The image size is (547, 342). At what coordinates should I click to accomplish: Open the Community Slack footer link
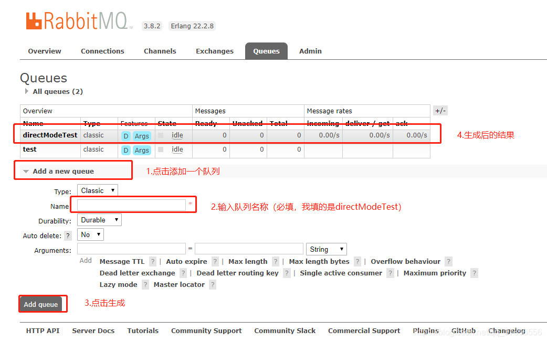click(x=285, y=331)
